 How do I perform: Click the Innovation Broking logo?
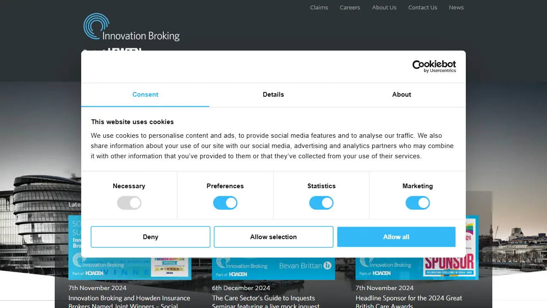[131, 28]
